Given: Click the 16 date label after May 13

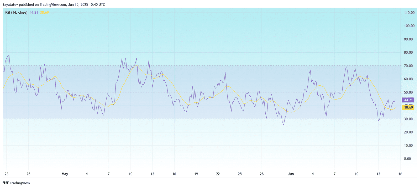Looking at the screenshot, I should pyautogui.click(x=174, y=174).
